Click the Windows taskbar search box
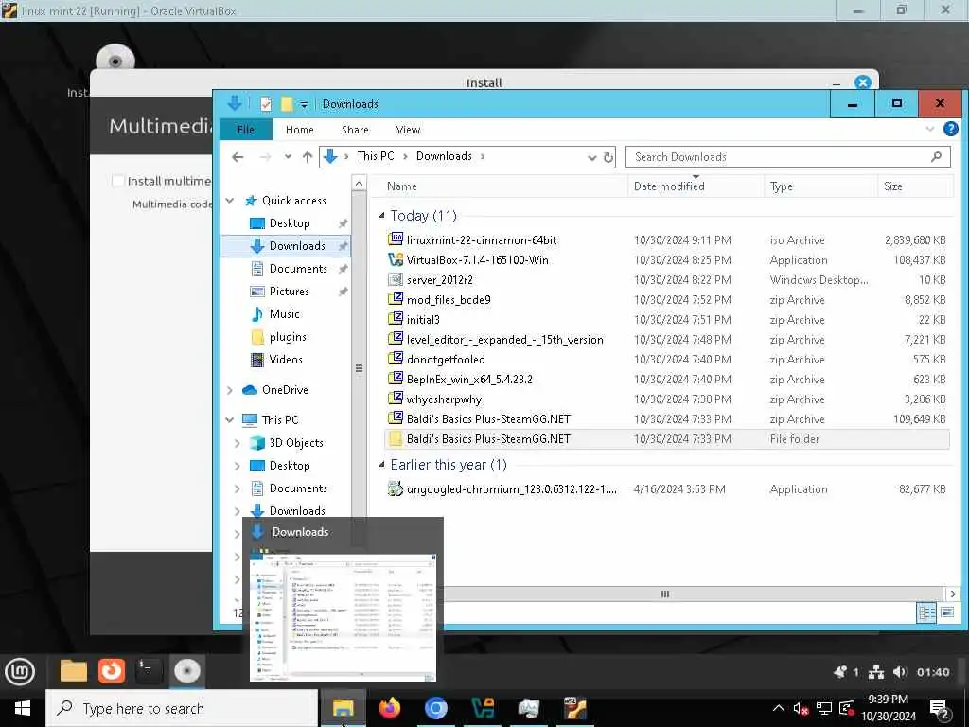Viewport: 969px width, 727px height. click(182, 708)
